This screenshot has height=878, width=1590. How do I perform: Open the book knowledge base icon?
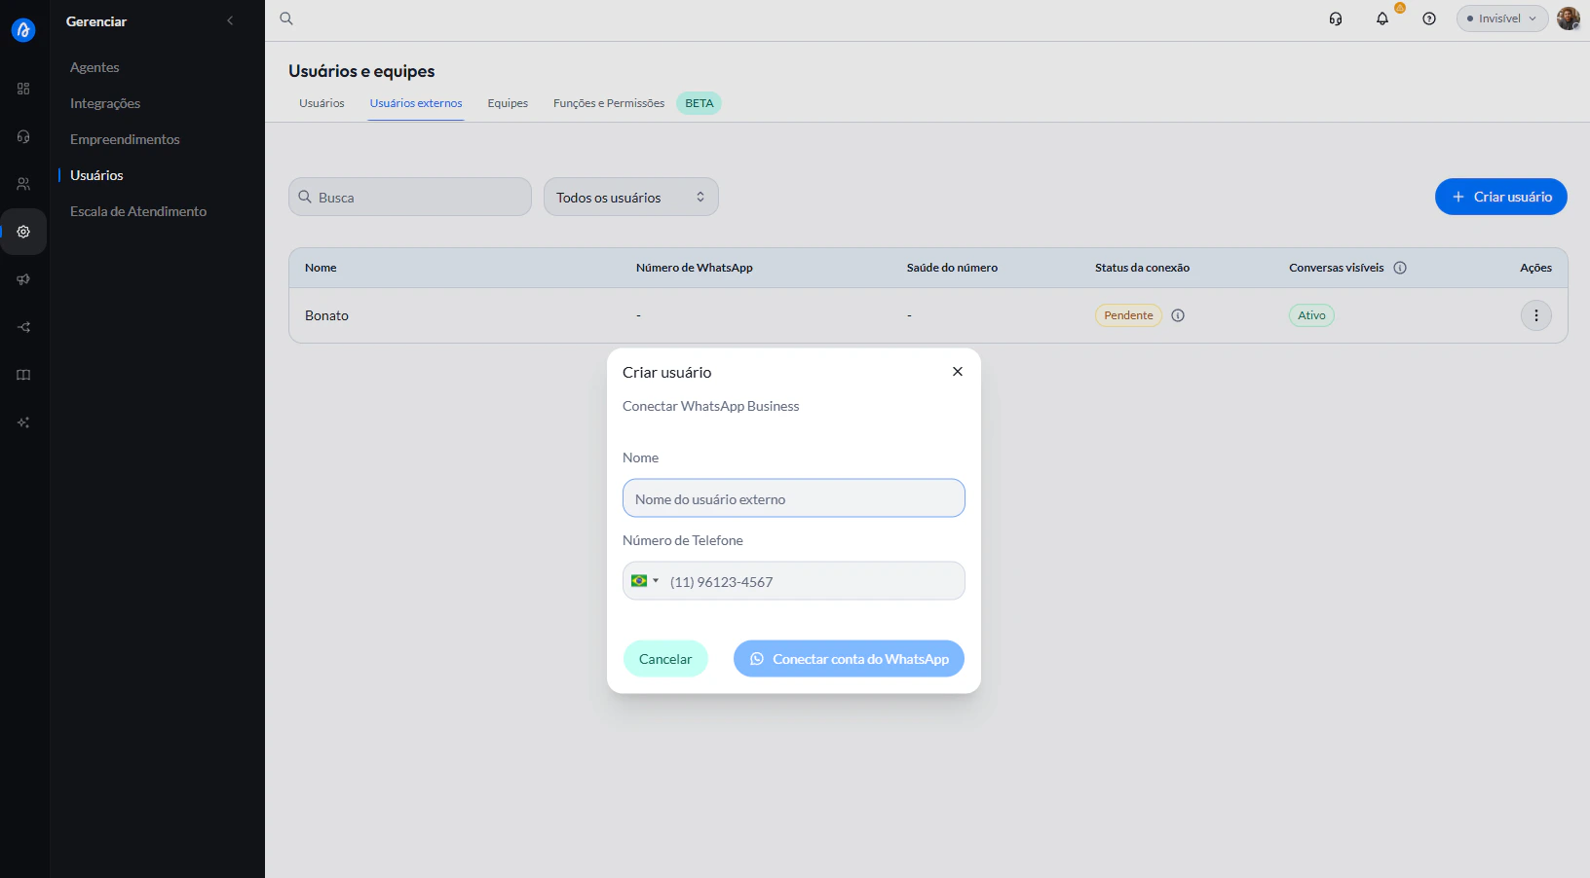point(23,375)
